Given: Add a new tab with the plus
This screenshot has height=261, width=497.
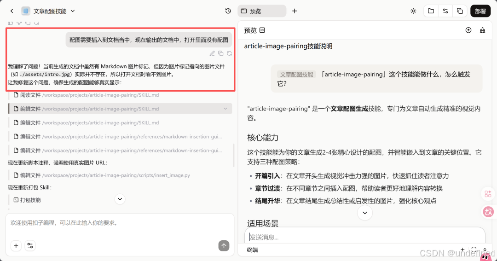Looking at the screenshot, I should (x=295, y=11).
